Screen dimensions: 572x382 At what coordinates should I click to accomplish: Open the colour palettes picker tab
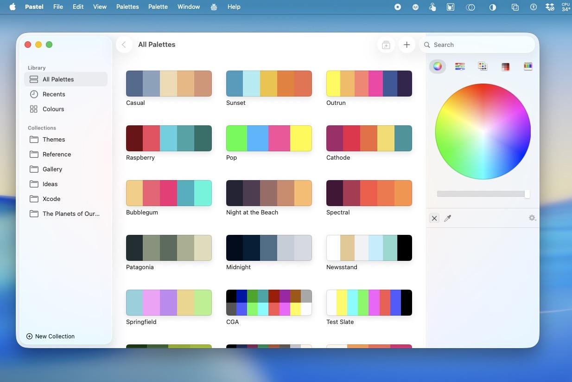pyautogui.click(x=483, y=66)
